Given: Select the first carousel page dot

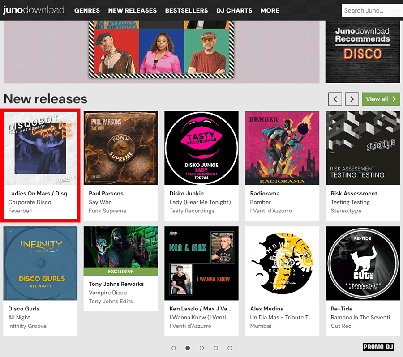Looking at the screenshot, I should click(174, 348).
